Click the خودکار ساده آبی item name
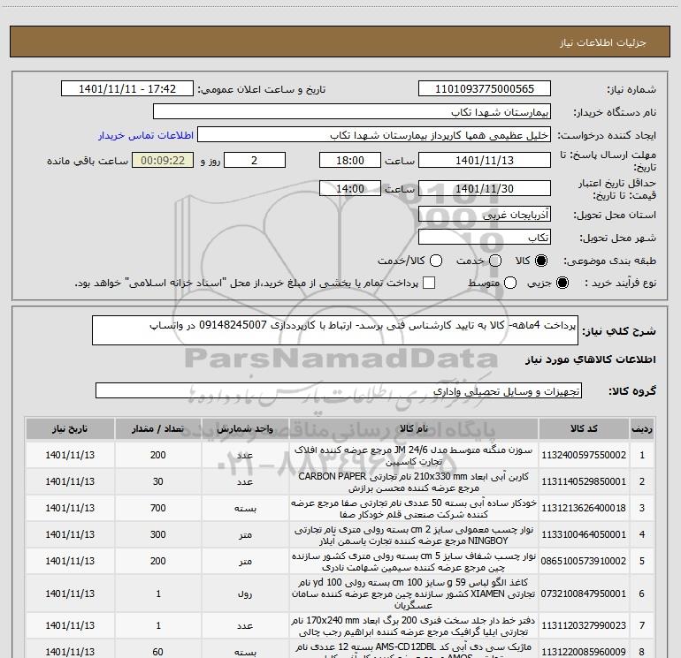 [x=414, y=509]
